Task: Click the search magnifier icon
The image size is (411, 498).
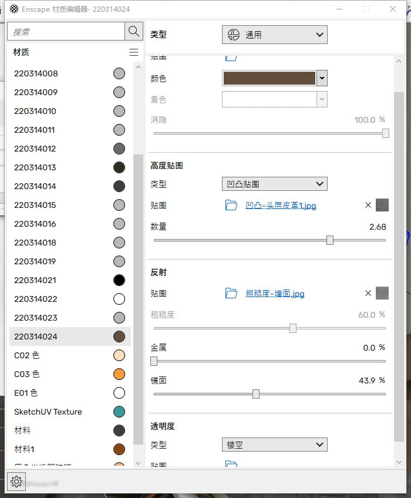Action: tap(133, 32)
